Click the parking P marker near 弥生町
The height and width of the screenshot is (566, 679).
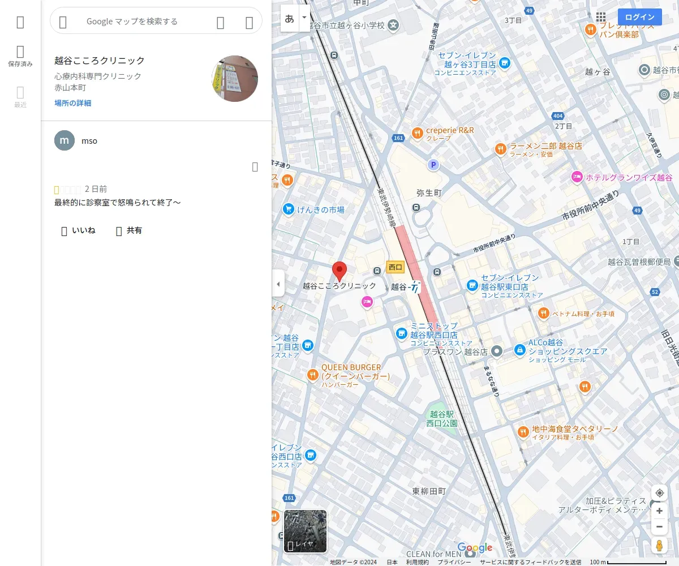pyautogui.click(x=433, y=165)
